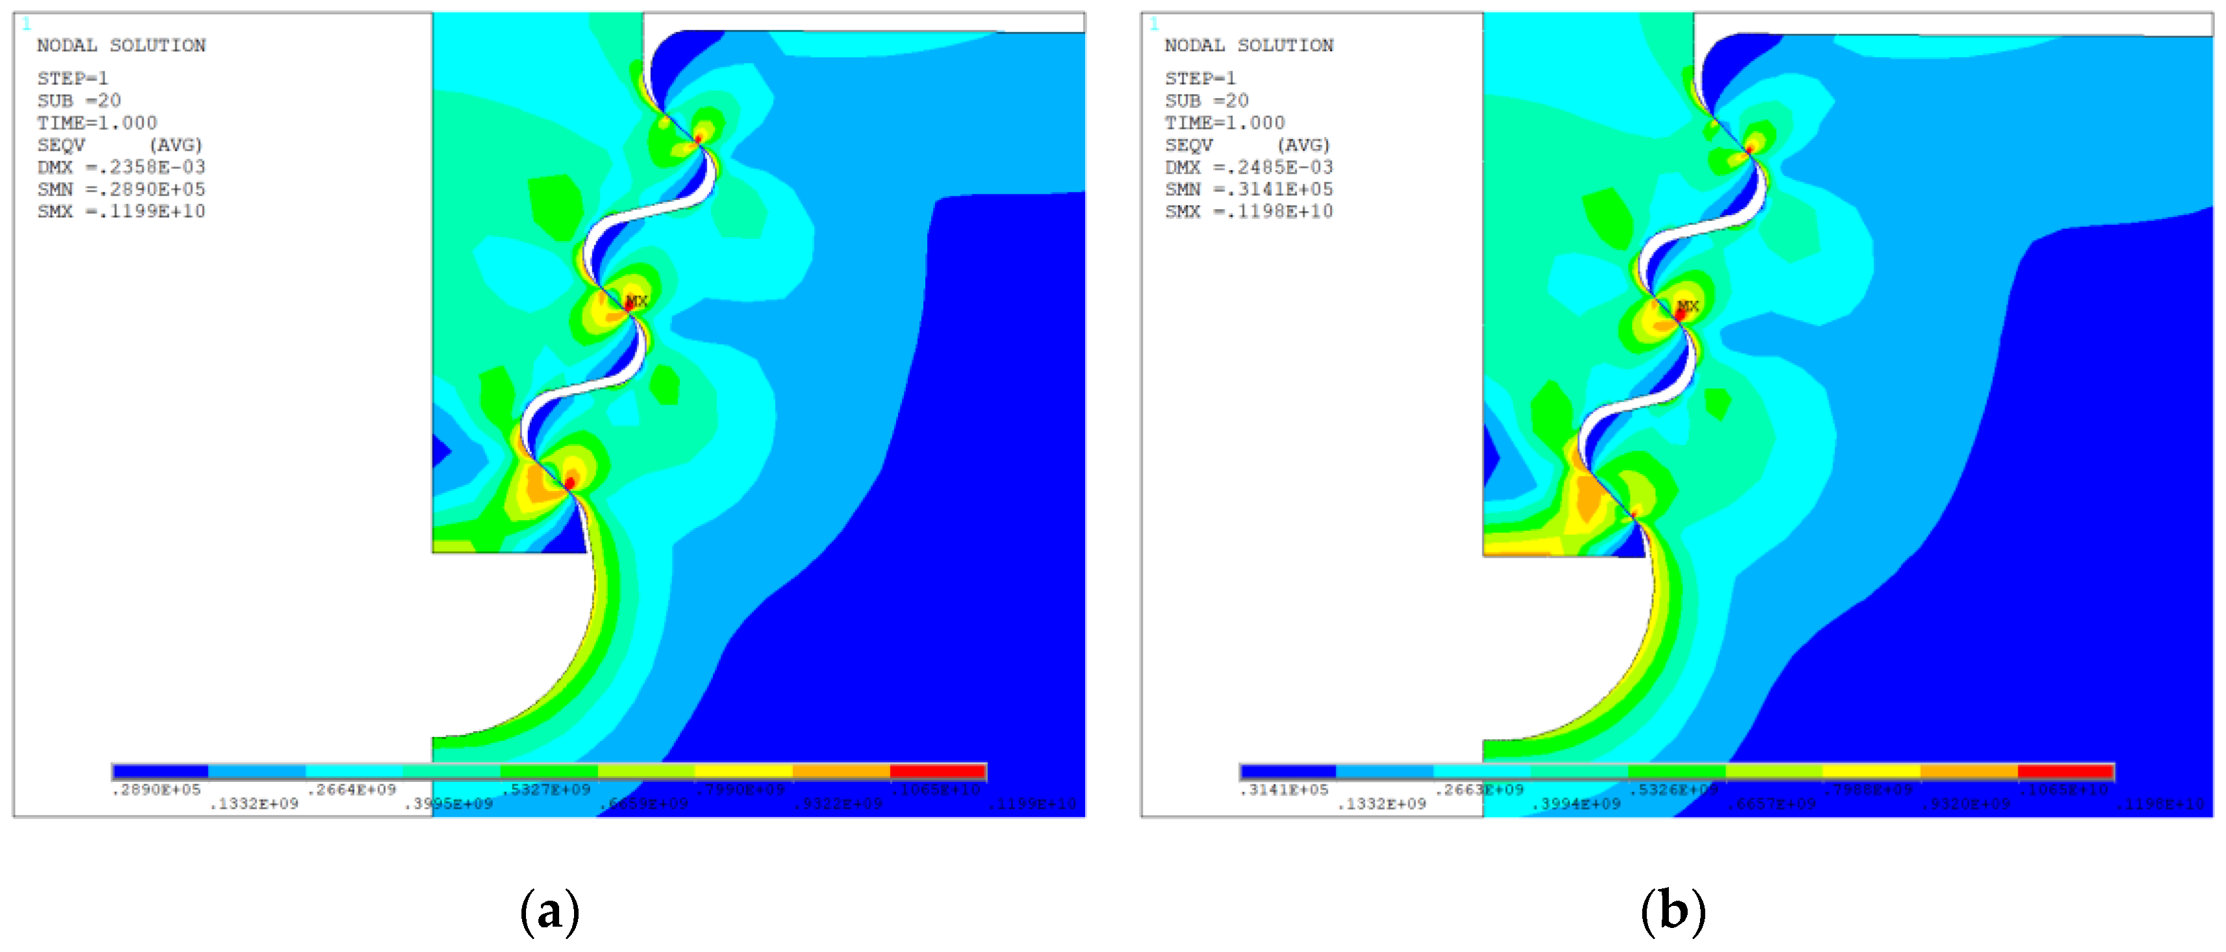This screenshot has width=2226, height=952.
Task: Click dark blue legend swatch in left plot
Action: (161, 771)
